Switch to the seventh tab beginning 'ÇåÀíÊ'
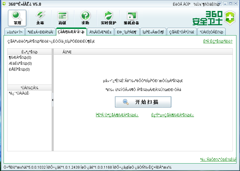 pyautogui.click(x=181, y=32)
